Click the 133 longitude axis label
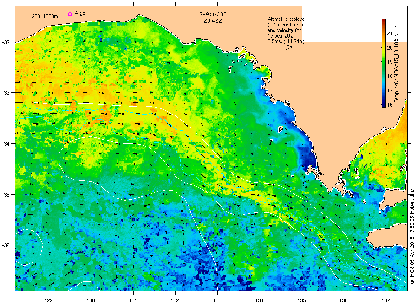This screenshot has height=306, width=418. (x=217, y=300)
